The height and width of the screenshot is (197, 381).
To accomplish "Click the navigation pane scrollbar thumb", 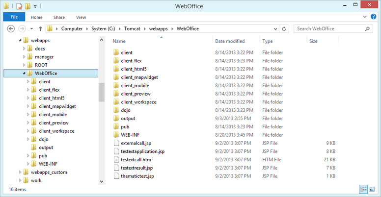I will (102, 92).
